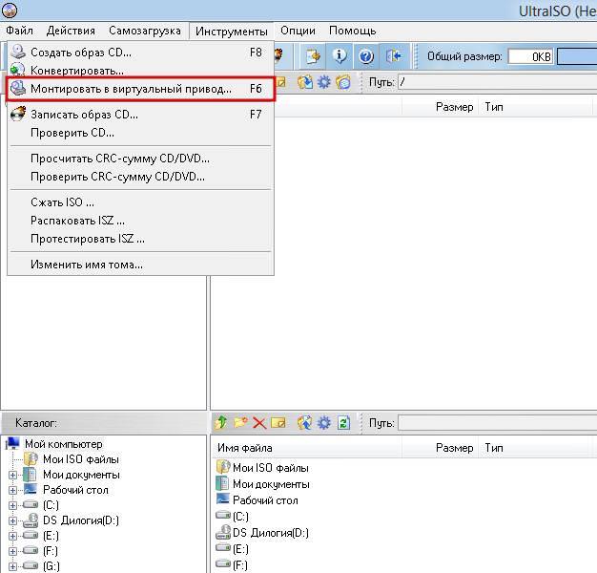597x573 pixels.
Task: Click the red X delete icon
Action: pyautogui.click(x=259, y=423)
